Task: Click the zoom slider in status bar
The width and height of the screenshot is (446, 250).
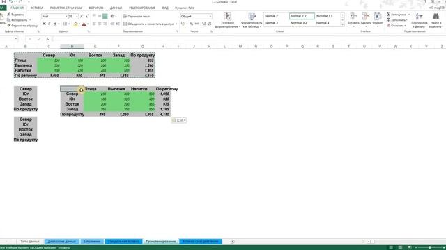Action: (x=429, y=247)
